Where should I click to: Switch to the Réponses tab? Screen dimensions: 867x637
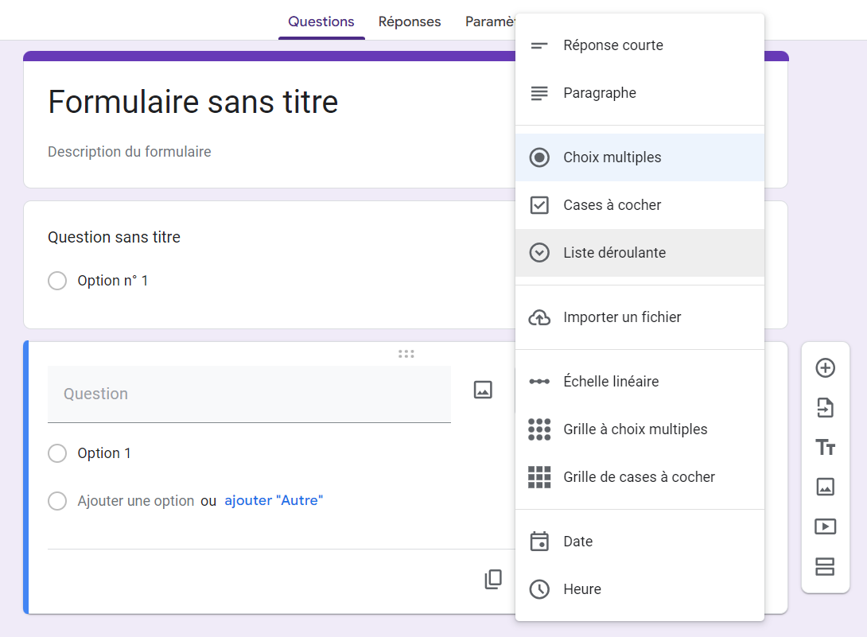tap(410, 21)
